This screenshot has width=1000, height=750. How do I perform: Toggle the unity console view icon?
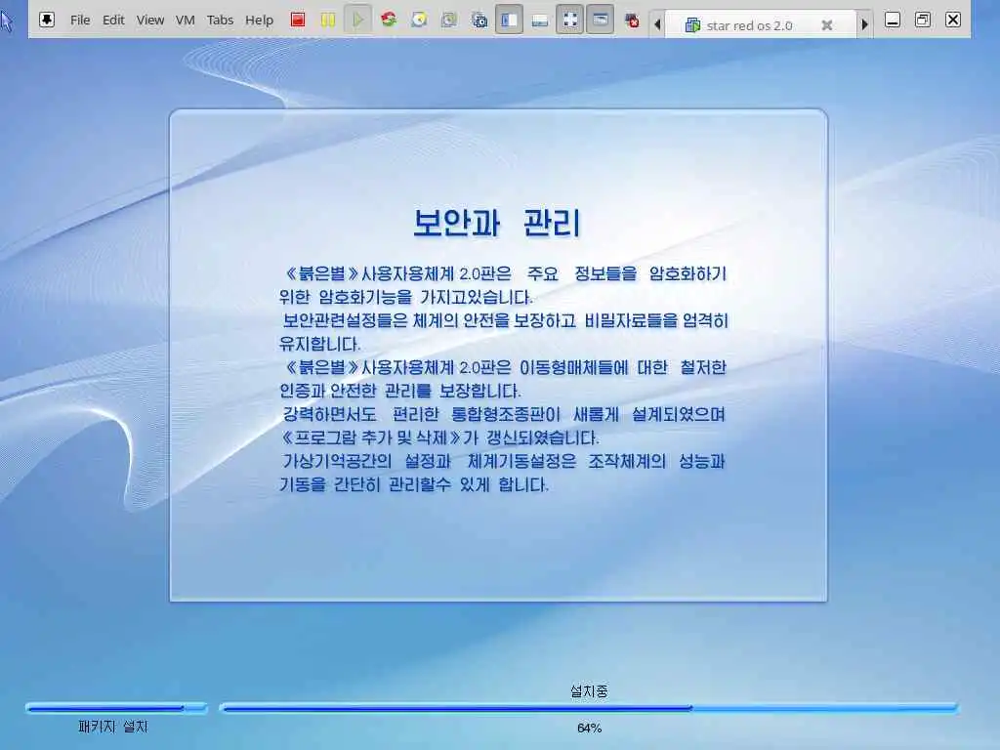point(601,20)
